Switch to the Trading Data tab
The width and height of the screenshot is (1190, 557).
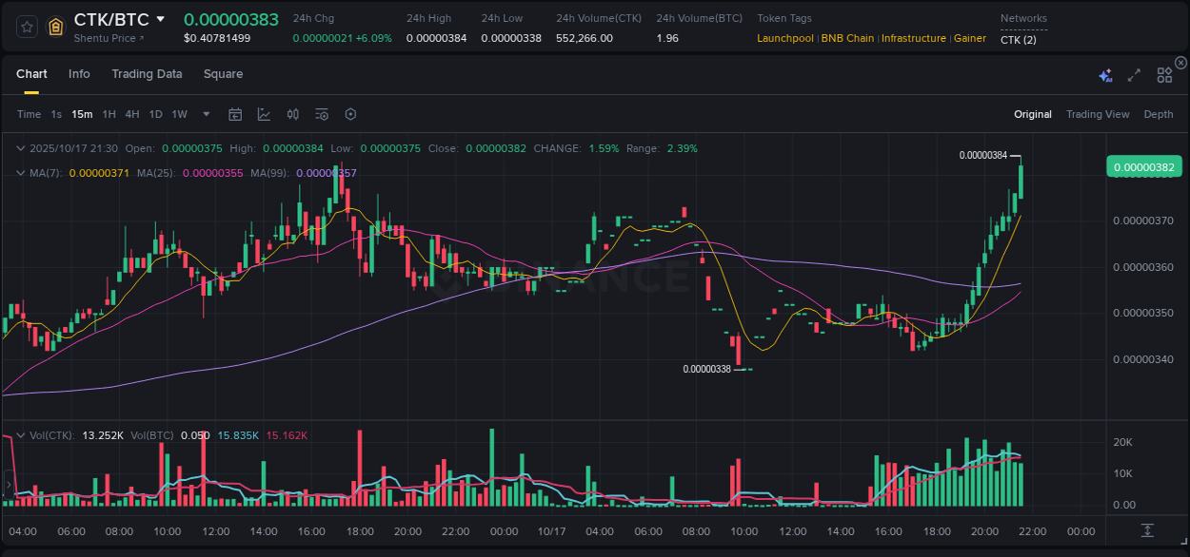(147, 74)
